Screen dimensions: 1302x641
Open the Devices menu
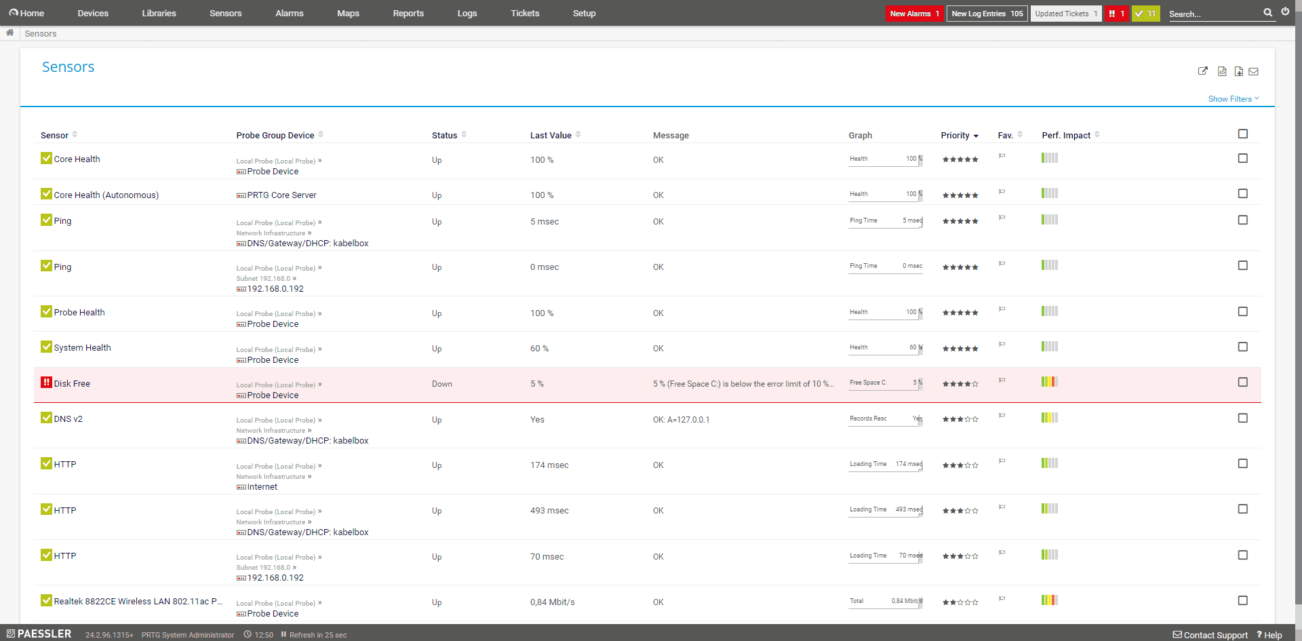click(93, 13)
